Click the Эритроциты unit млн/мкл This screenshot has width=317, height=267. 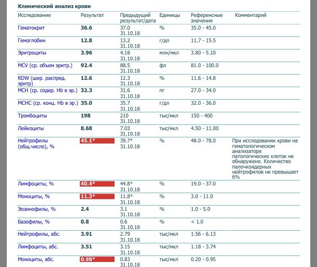(169, 53)
